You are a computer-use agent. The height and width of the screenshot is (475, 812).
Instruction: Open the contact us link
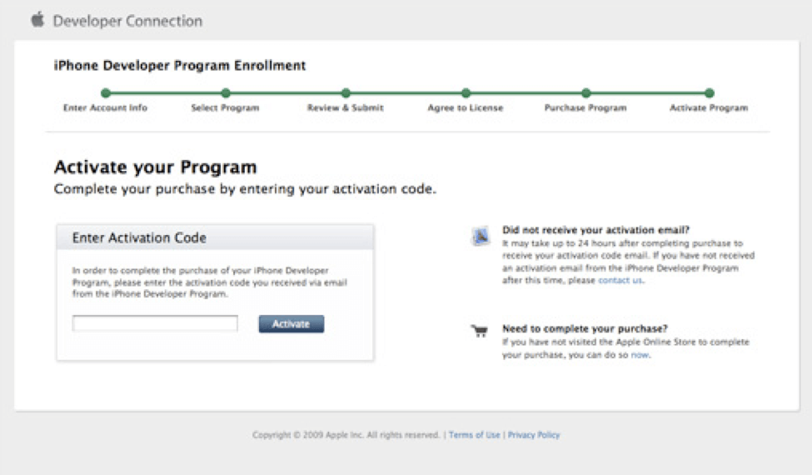(620, 281)
